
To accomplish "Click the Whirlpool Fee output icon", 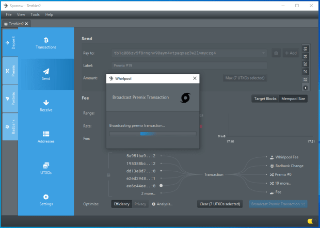I will [x=272, y=157].
